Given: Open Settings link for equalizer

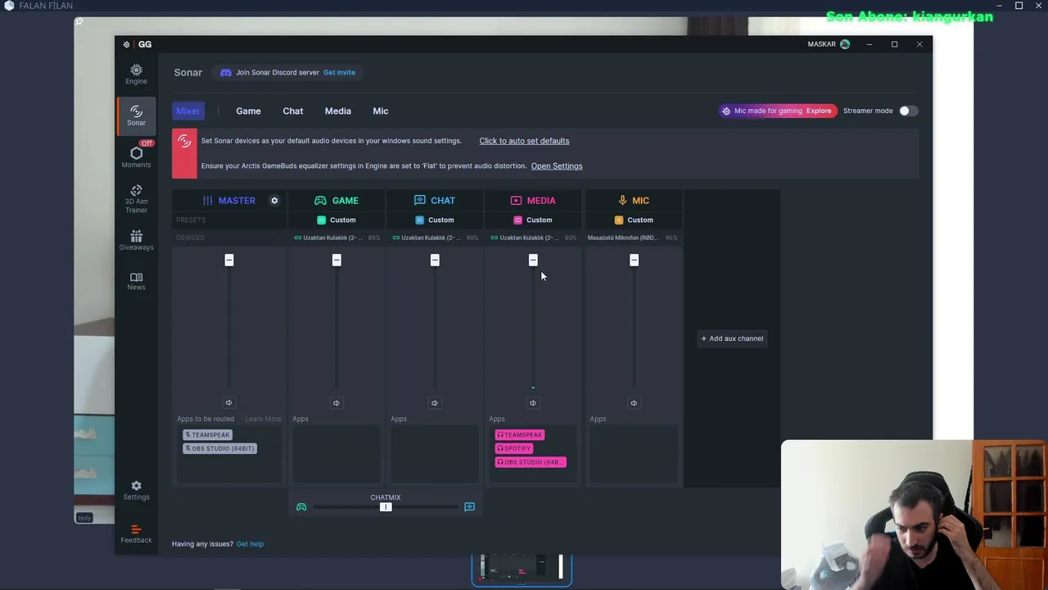Looking at the screenshot, I should pos(557,166).
